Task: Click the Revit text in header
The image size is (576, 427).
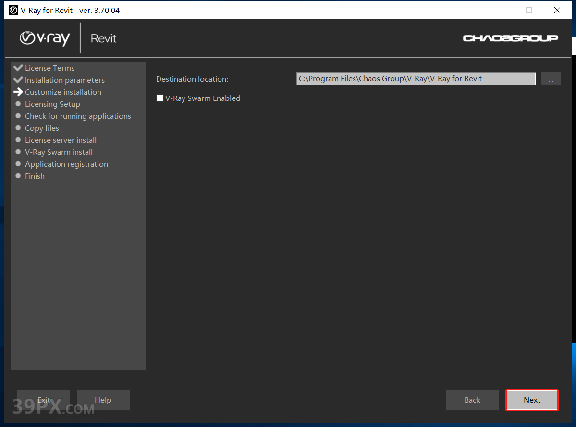Action: point(103,38)
